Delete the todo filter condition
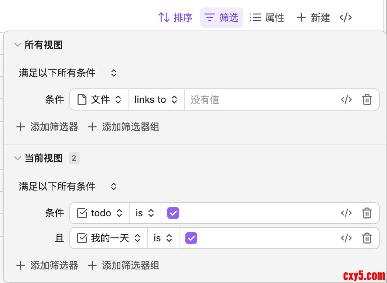The width and height of the screenshot is (387, 283). tap(367, 213)
